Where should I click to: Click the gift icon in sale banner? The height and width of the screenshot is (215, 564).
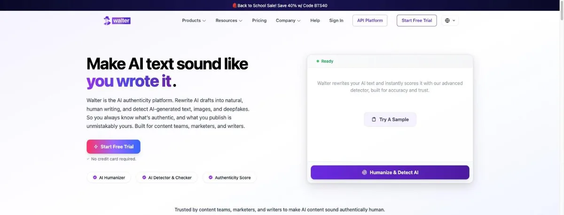pos(235,5)
